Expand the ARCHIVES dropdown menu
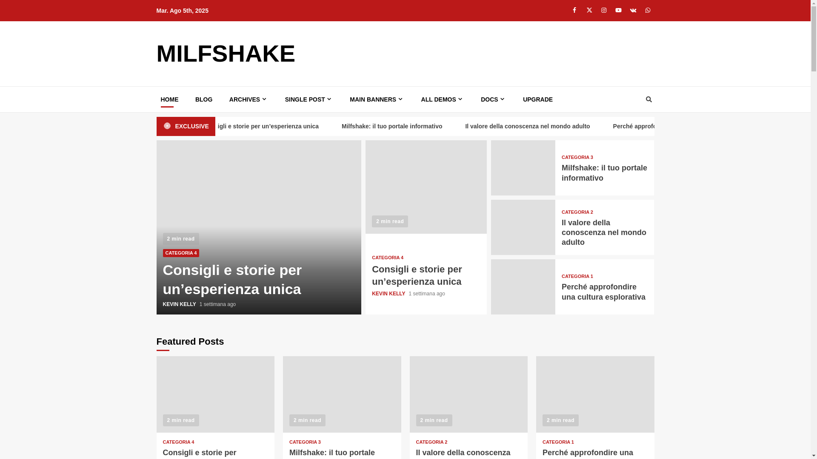 point(248,99)
